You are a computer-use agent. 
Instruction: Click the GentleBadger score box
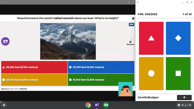tap(184, 97)
